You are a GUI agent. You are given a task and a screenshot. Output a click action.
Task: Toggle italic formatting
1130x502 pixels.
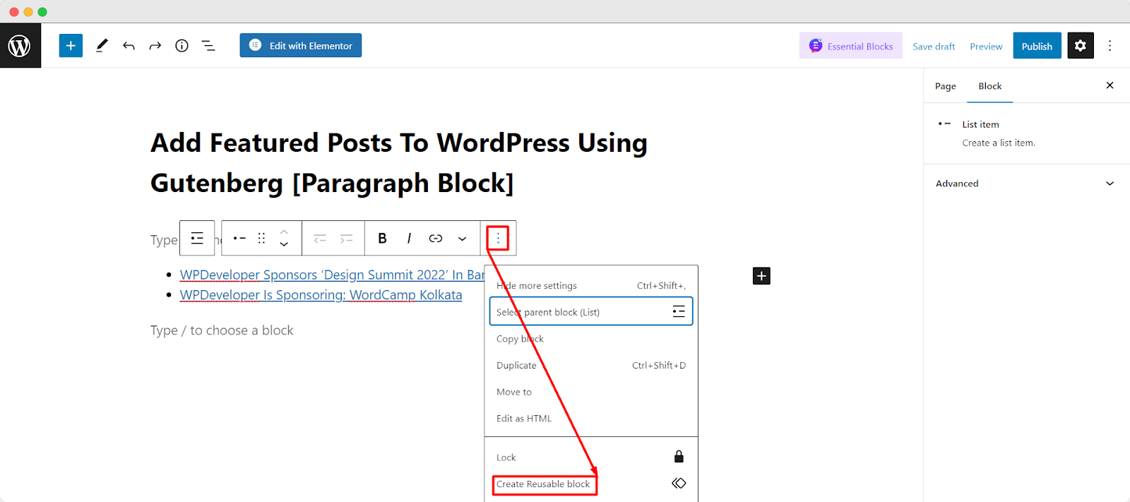pyautogui.click(x=409, y=239)
